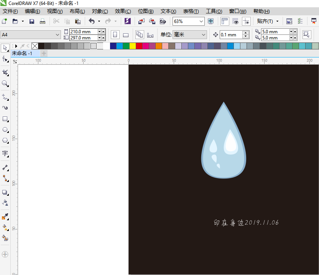Open the 位图(B) menu
Viewport: 319px width, 275px height.
pos(145,11)
